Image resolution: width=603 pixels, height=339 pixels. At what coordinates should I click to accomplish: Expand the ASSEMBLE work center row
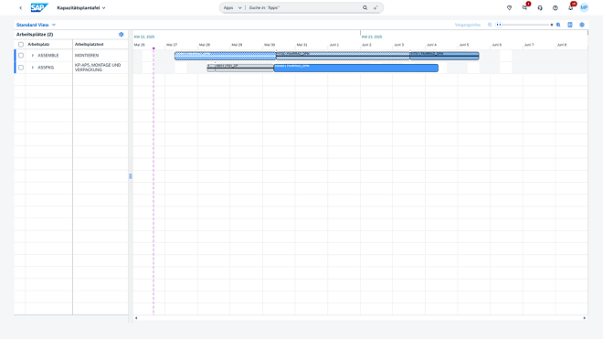click(x=33, y=56)
